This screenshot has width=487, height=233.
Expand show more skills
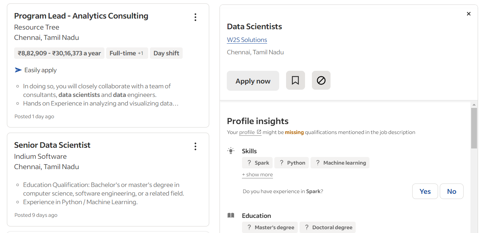[x=257, y=174]
